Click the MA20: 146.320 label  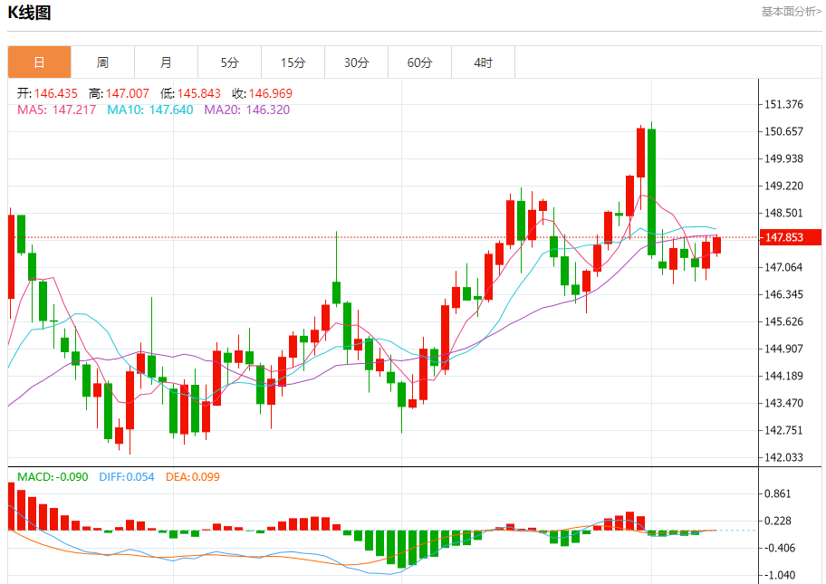click(x=247, y=110)
